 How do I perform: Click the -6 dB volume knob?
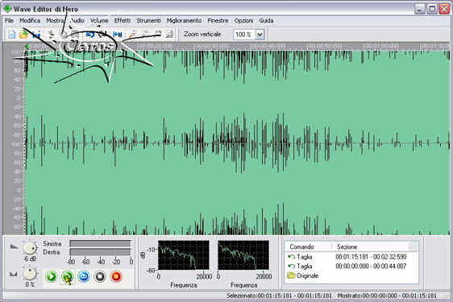[30, 248]
